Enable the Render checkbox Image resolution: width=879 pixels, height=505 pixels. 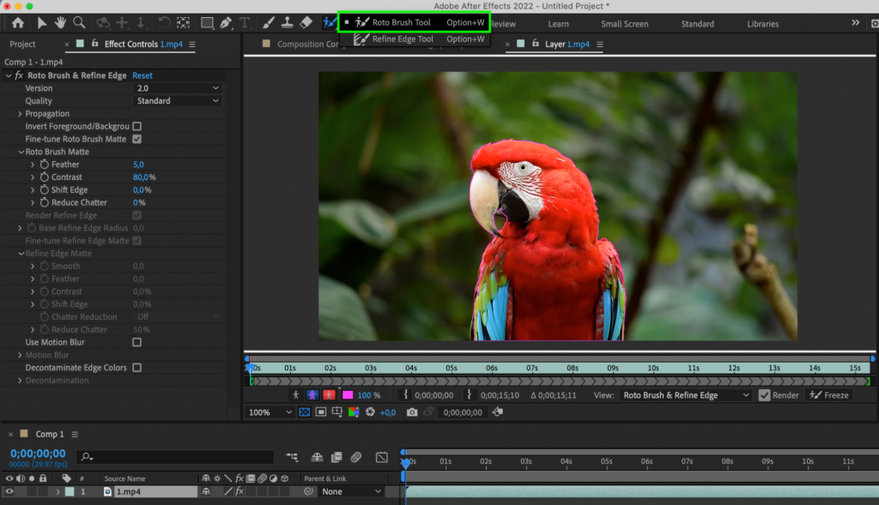pos(762,395)
